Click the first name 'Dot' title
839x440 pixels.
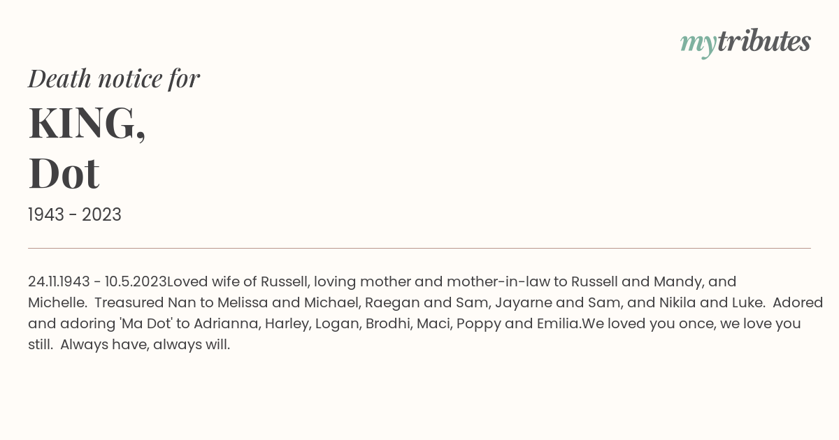pos(64,173)
